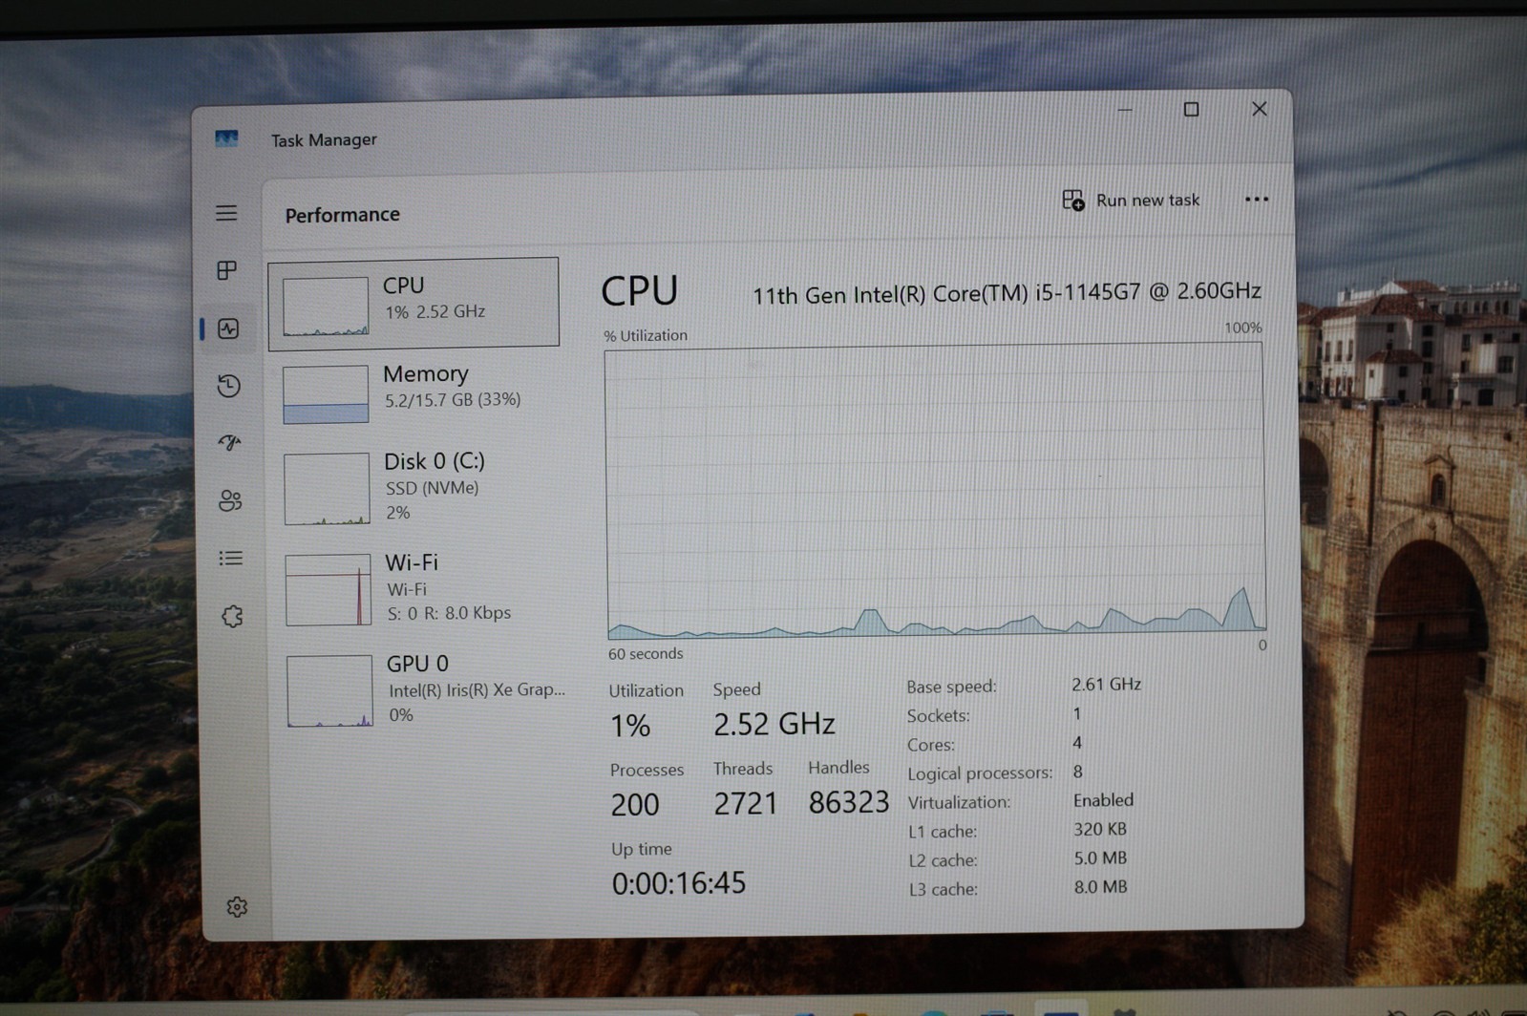Open the three-dot more options menu
Image resolution: width=1527 pixels, height=1016 pixels.
tap(1257, 200)
